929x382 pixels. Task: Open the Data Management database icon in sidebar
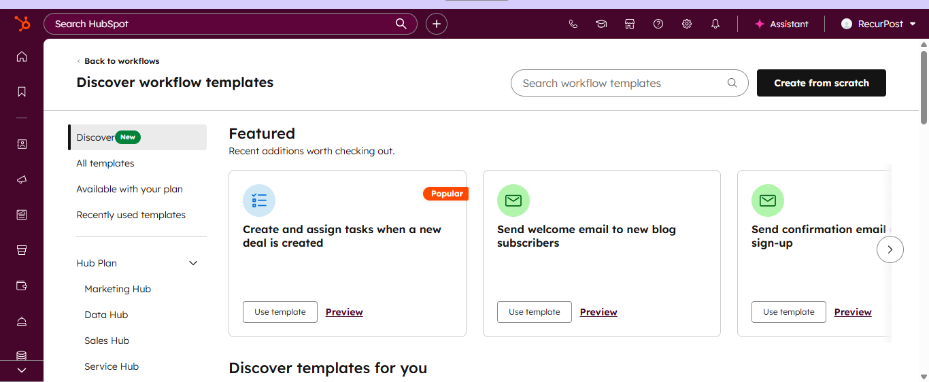(x=22, y=355)
